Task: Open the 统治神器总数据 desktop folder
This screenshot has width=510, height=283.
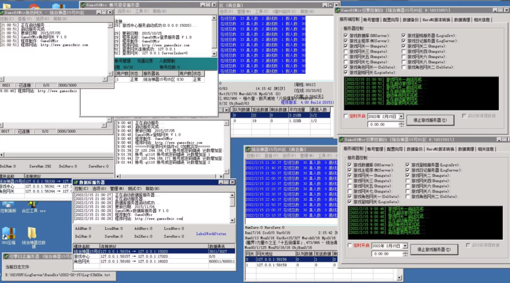Action: tap(32, 233)
